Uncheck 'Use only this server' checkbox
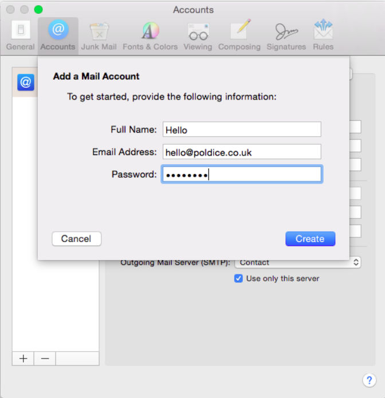The image size is (385, 398). click(238, 278)
